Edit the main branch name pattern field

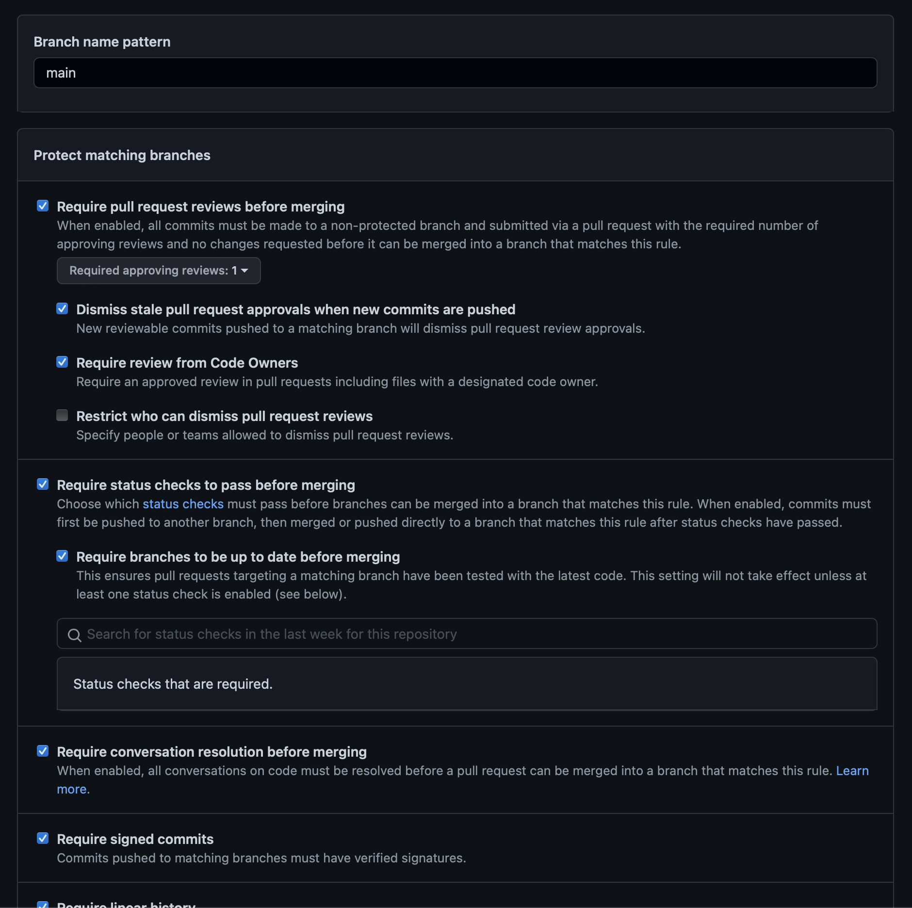(455, 73)
